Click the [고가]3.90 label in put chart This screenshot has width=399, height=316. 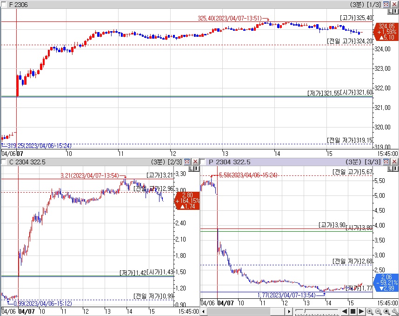[332, 225]
